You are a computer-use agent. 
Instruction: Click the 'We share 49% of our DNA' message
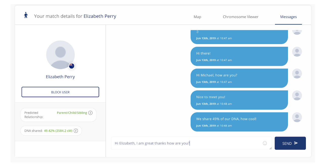click(x=239, y=122)
